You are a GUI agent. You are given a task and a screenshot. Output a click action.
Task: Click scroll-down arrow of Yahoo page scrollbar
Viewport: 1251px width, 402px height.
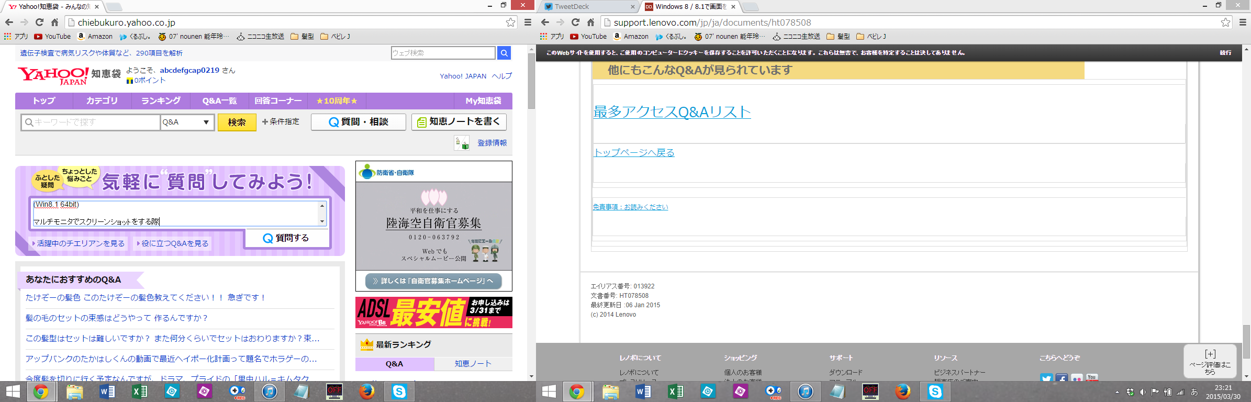[x=531, y=376]
